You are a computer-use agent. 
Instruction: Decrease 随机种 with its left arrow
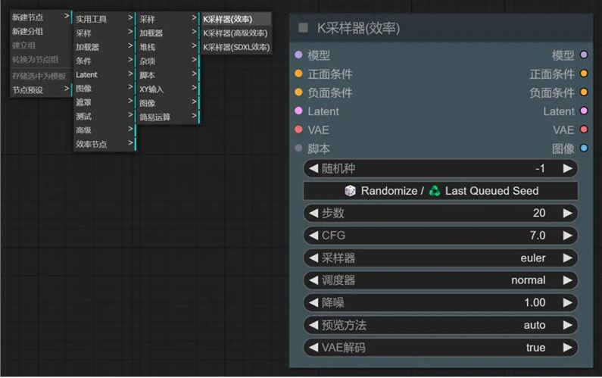coord(313,169)
